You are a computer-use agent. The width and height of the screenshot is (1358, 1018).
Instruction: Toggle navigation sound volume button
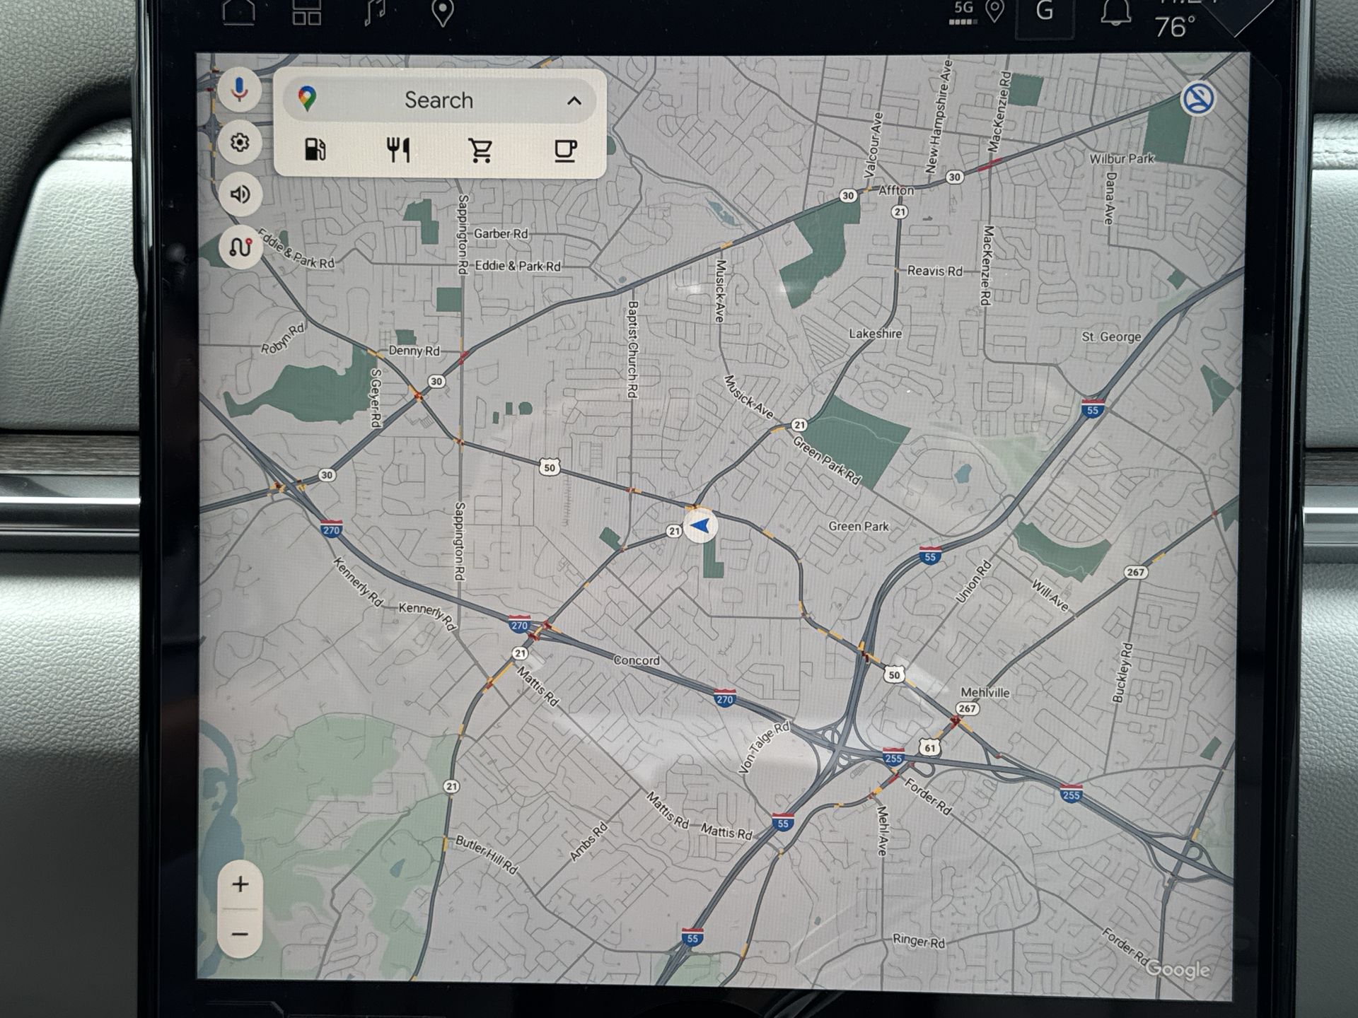click(240, 194)
